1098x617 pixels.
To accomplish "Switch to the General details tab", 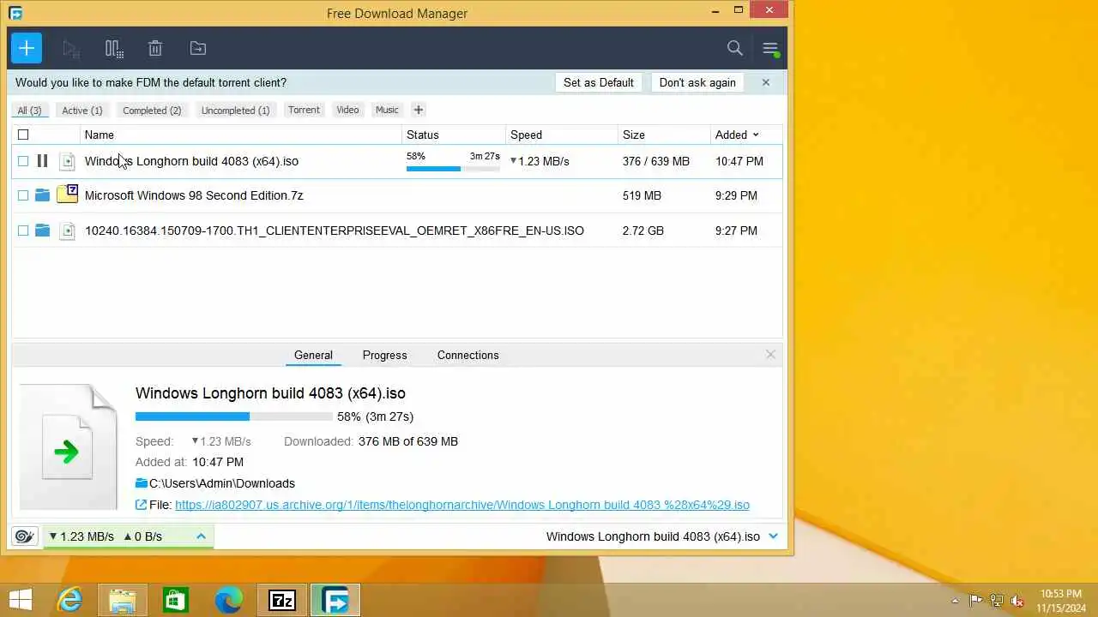I will [x=313, y=355].
